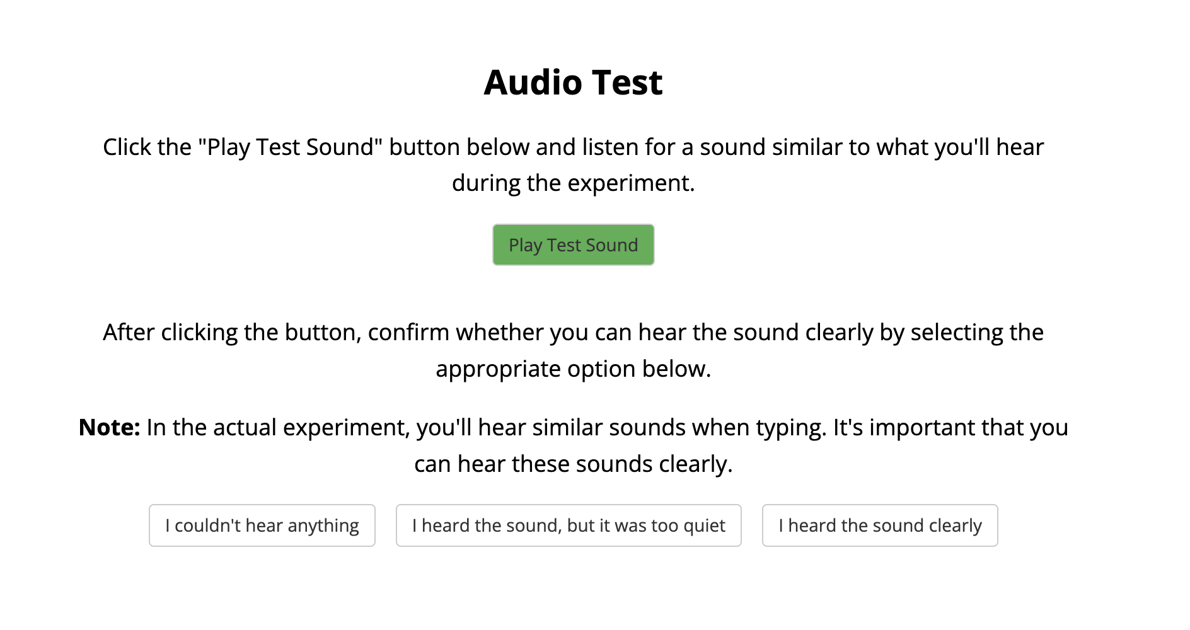Image resolution: width=1190 pixels, height=630 pixels.
Task: Click the sentence starting "After clicking the button"
Action: click(573, 350)
